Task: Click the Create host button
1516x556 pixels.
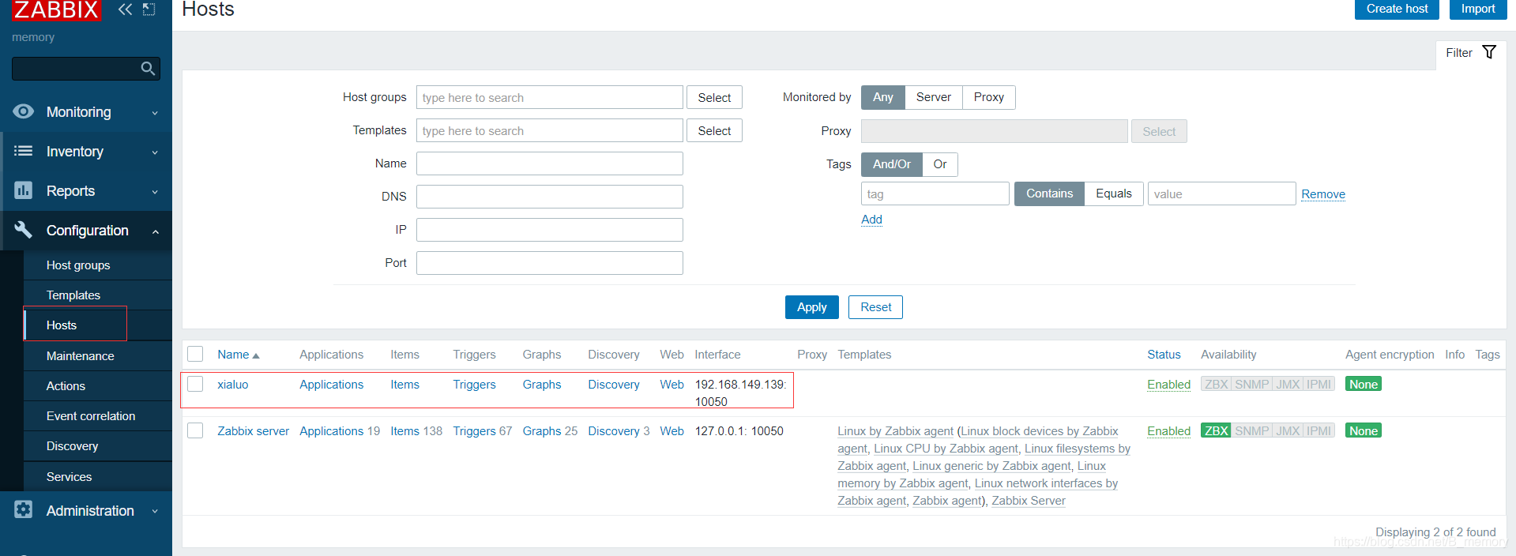Action: 1397,9
